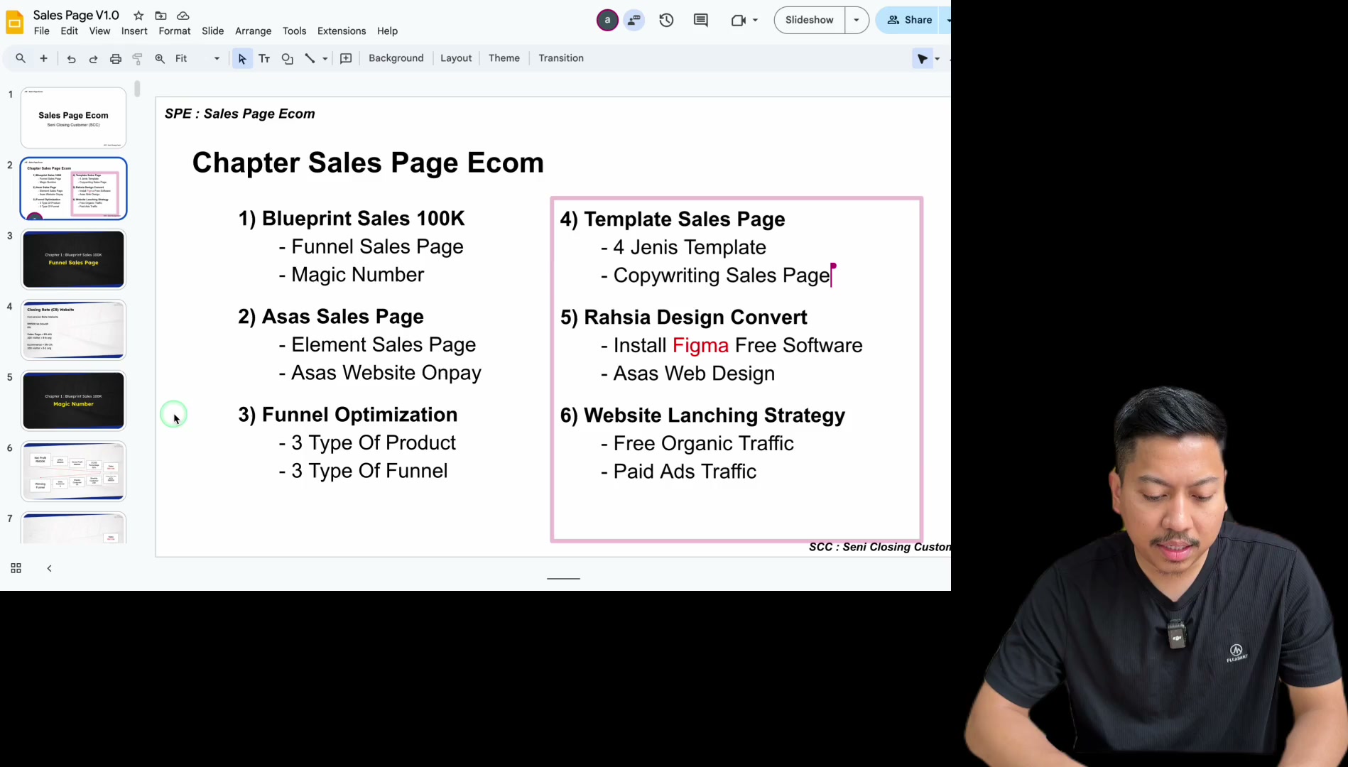Open the Fit zoom dropdown
1348x767 pixels.
pos(198,59)
